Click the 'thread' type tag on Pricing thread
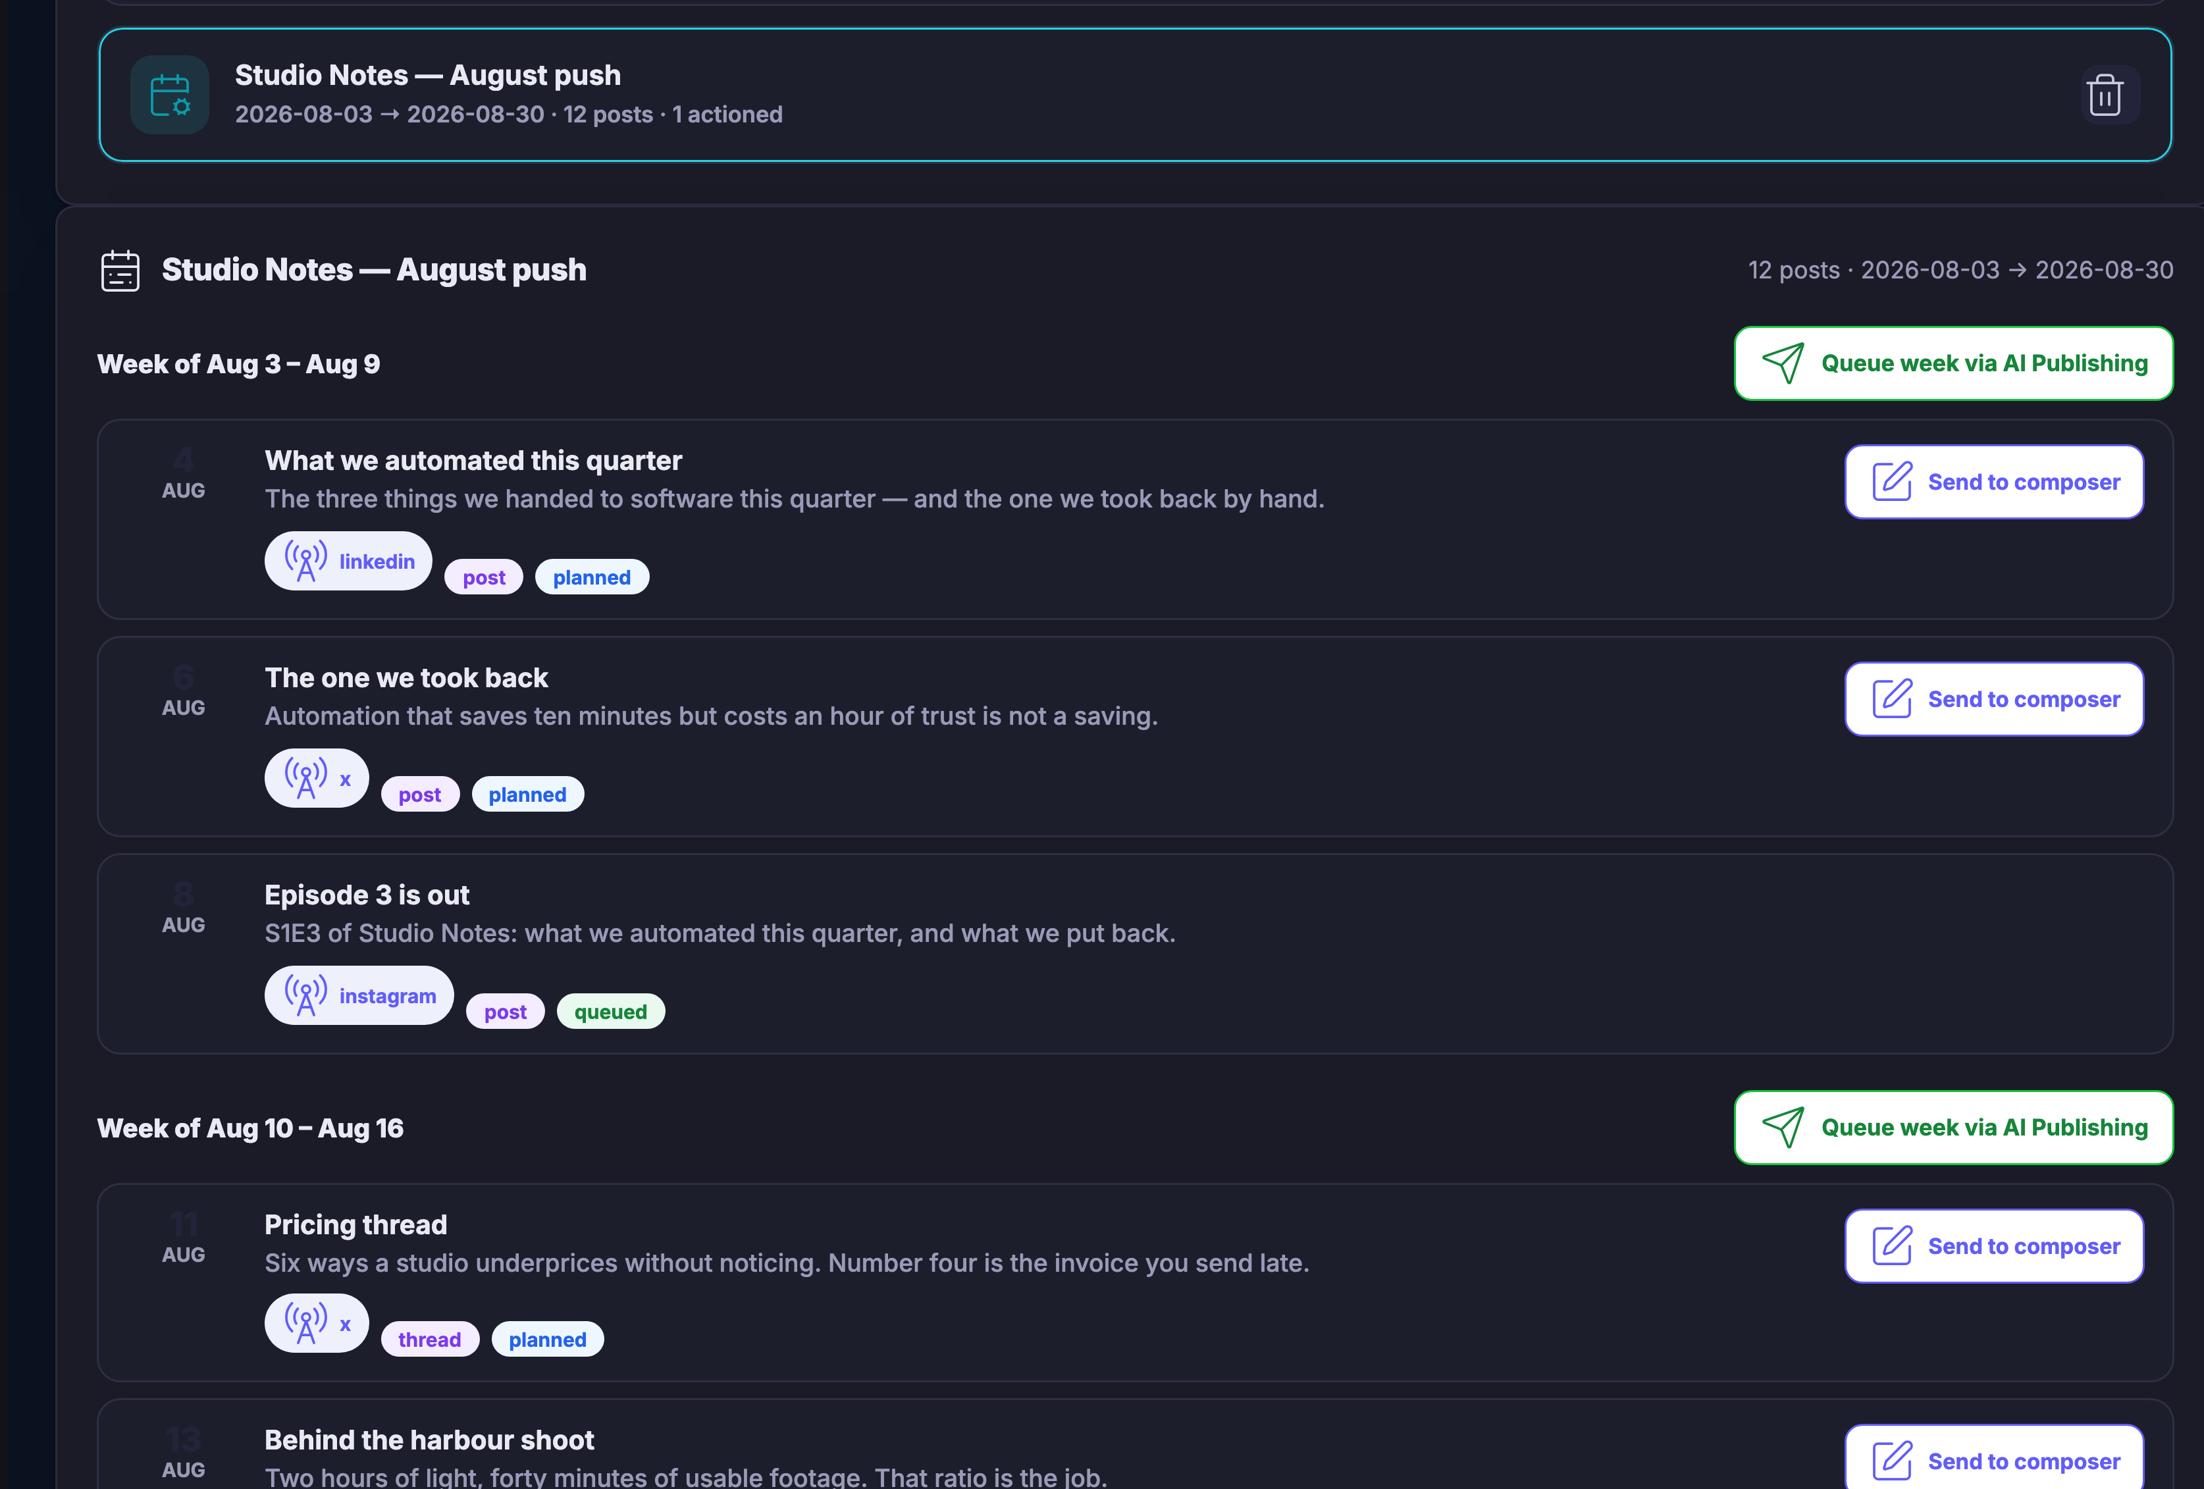 [430, 1340]
